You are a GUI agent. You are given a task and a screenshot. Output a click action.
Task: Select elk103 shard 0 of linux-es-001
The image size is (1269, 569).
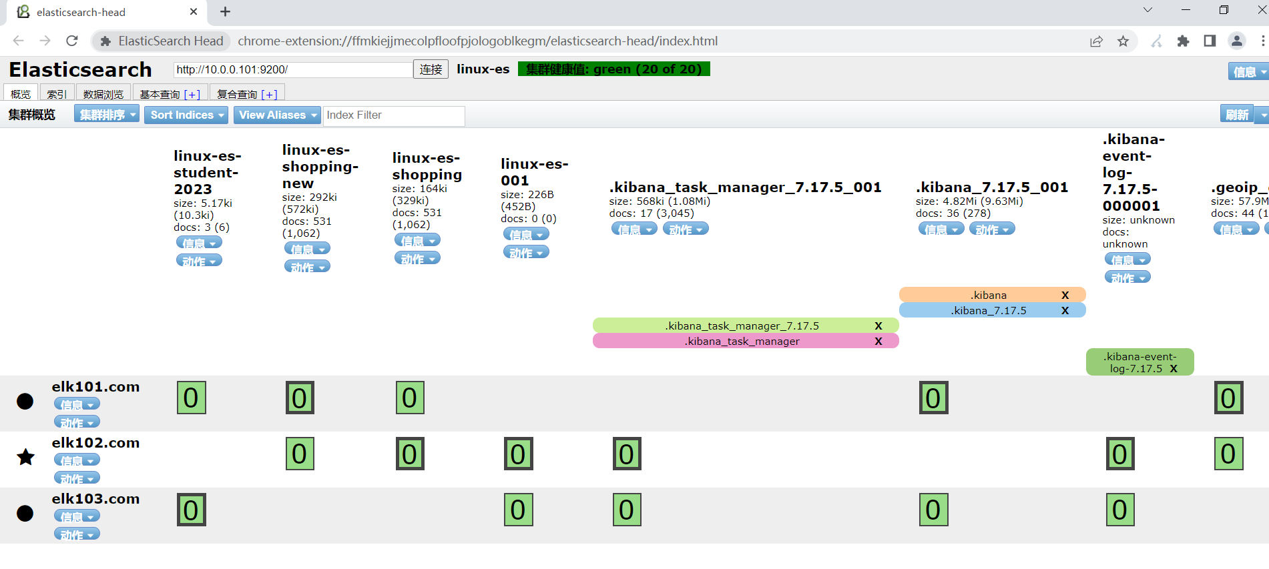click(x=519, y=510)
